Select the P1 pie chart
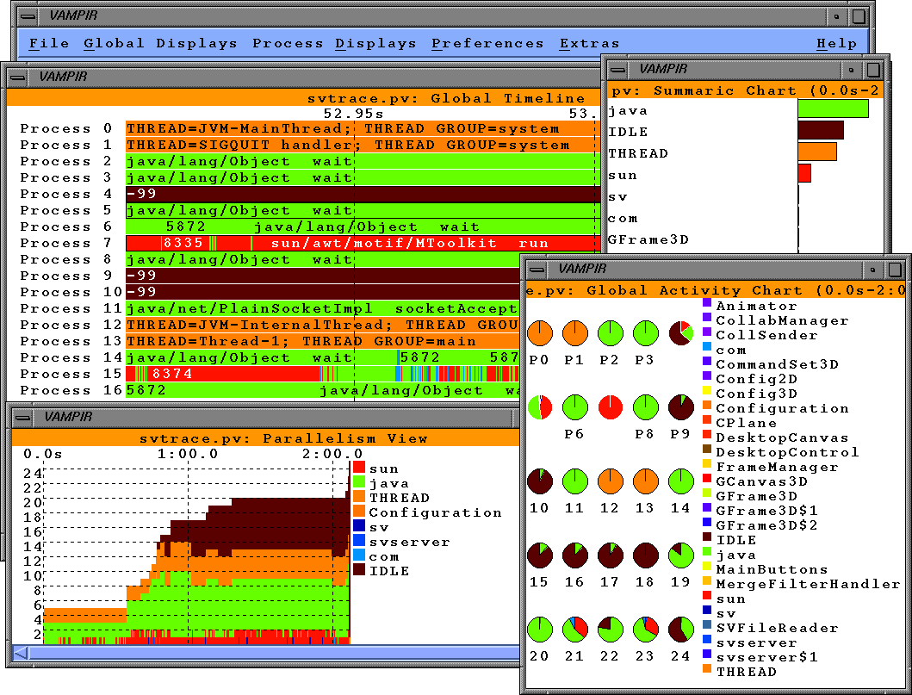The image size is (912, 695). (x=575, y=333)
